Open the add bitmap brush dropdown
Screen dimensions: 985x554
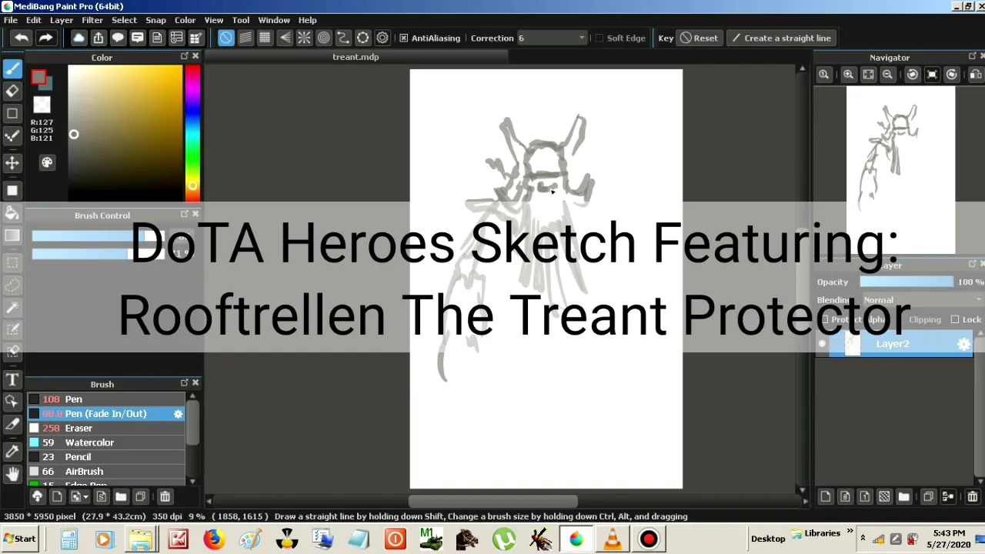click(x=78, y=496)
